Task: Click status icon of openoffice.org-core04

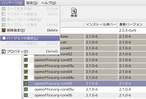Action: (x=26, y=72)
